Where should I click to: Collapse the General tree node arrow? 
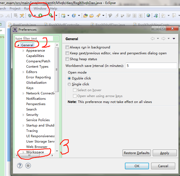pyautogui.click(x=18, y=45)
